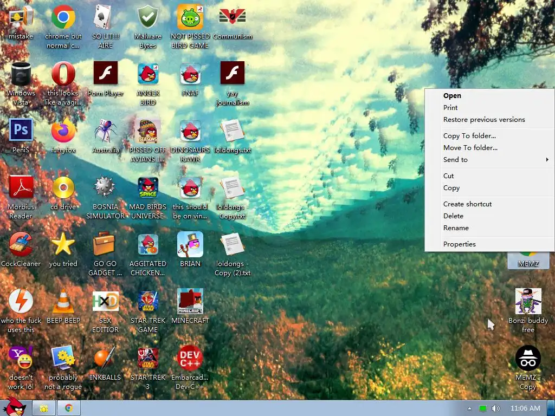The height and width of the screenshot is (416, 555).
Task: Select the 'GO GO GADGET' briefcase icon
Action: pos(105,254)
